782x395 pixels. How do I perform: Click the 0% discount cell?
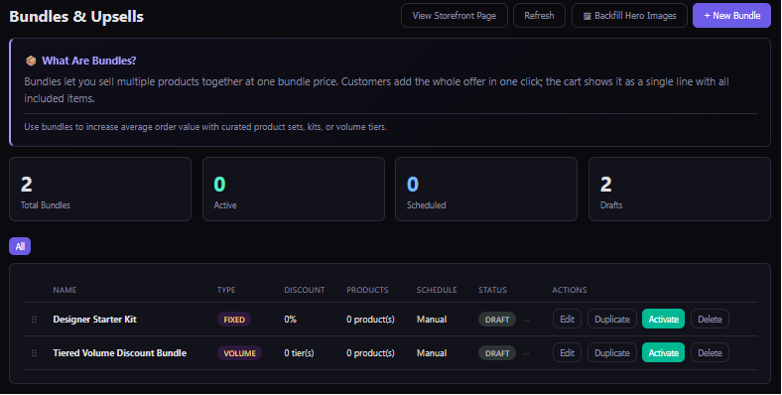(x=290, y=320)
